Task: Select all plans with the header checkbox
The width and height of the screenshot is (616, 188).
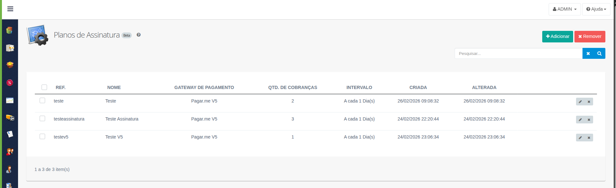Action: [44, 87]
